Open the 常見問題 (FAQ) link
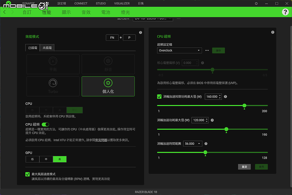The image size is (292, 195). click(x=101, y=140)
